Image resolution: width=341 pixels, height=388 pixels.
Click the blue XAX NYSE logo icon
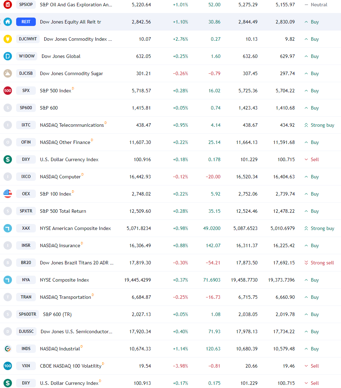pyautogui.click(x=8, y=228)
